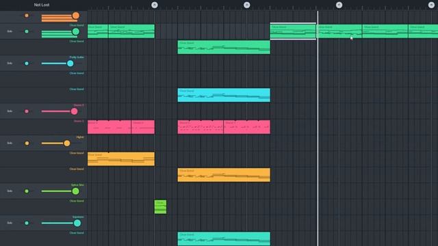Viewport: 438px width, 246px height.
Task: Click volume knob on top orange track
Action: point(76,16)
